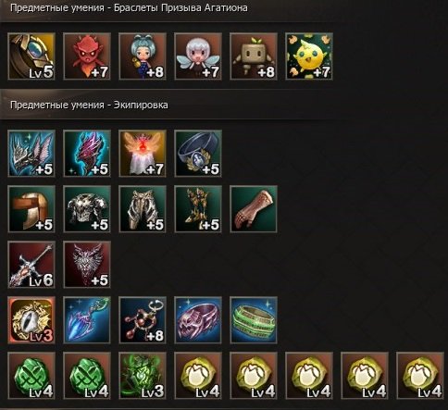Click the box-shaped sprout agathion +8 icon
Viewport: 448px width, 410px height.
pyautogui.click(x=254, y=56)
